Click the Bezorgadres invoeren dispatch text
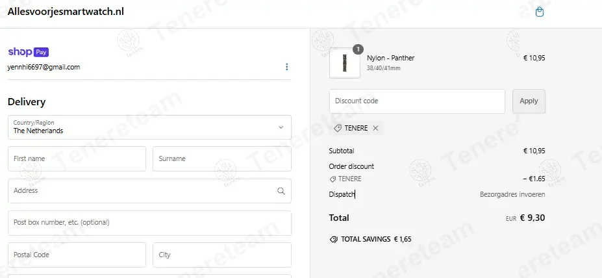 [512, 194]
